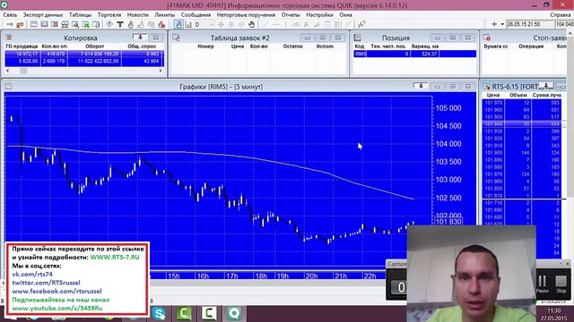The image size is (574, 322).
Task: Toggle the highlighted flask chart mode icon
Action: click(x=178, y=24)
